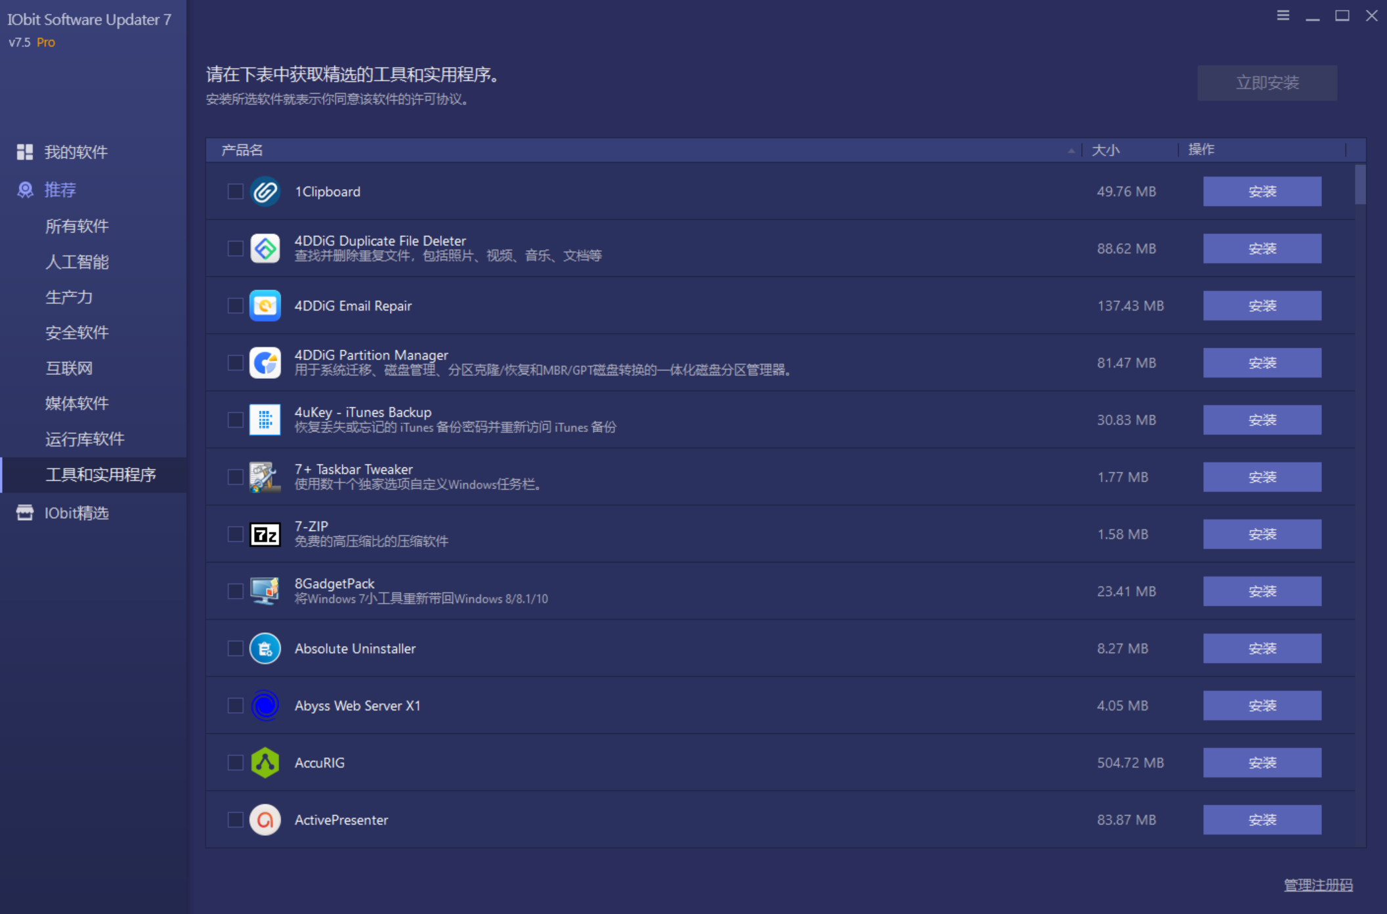Click the ActivePresenter app icon

(265, 820)
